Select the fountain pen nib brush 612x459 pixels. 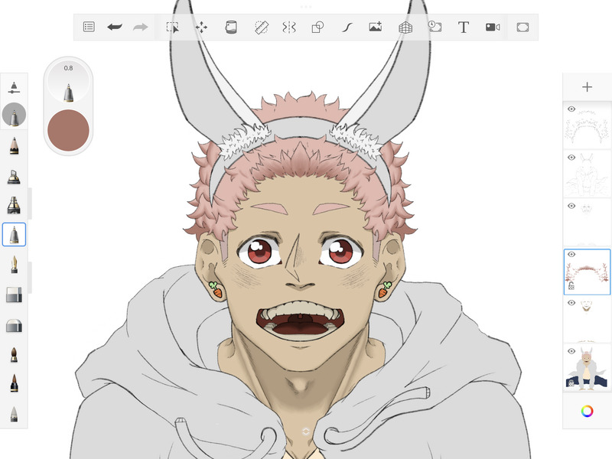(14, 265)
